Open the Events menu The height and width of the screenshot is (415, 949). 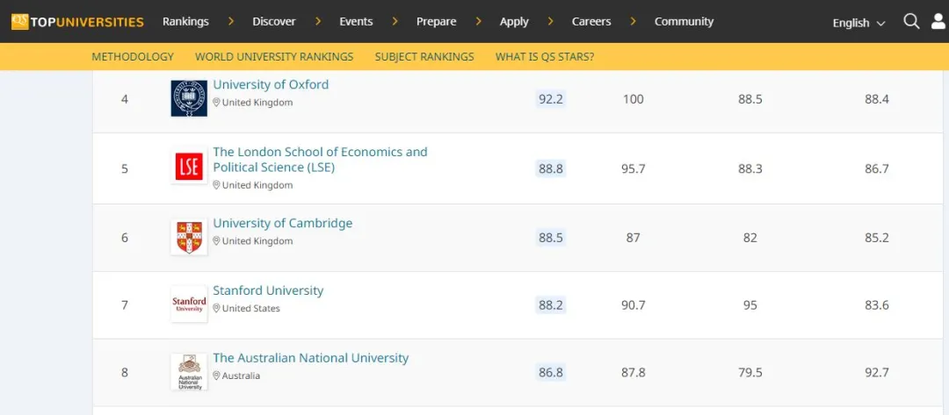coord(356,22)
